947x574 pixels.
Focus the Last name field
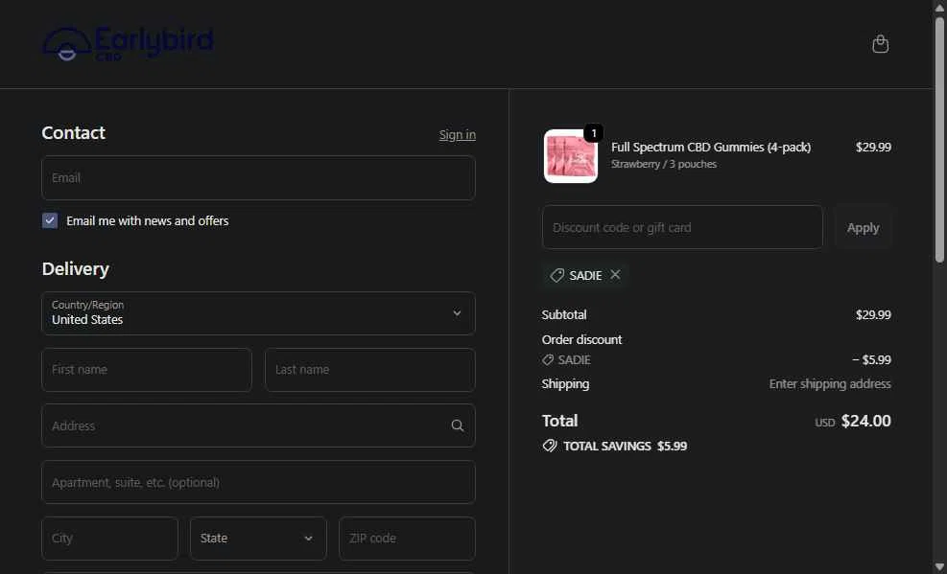(x=370, y=370)
